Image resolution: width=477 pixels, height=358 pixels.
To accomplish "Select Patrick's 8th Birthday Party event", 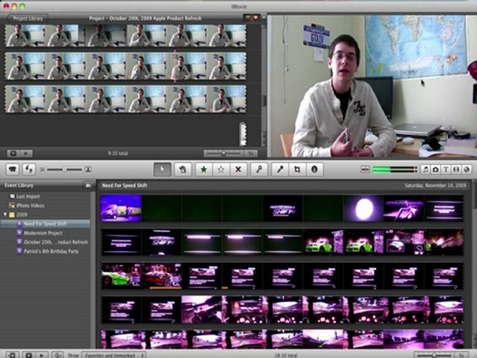I will point(51,251).
